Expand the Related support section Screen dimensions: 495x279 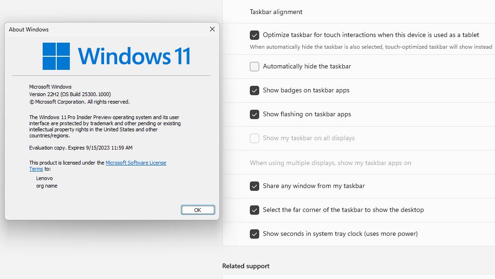click(x=246, y=266)
